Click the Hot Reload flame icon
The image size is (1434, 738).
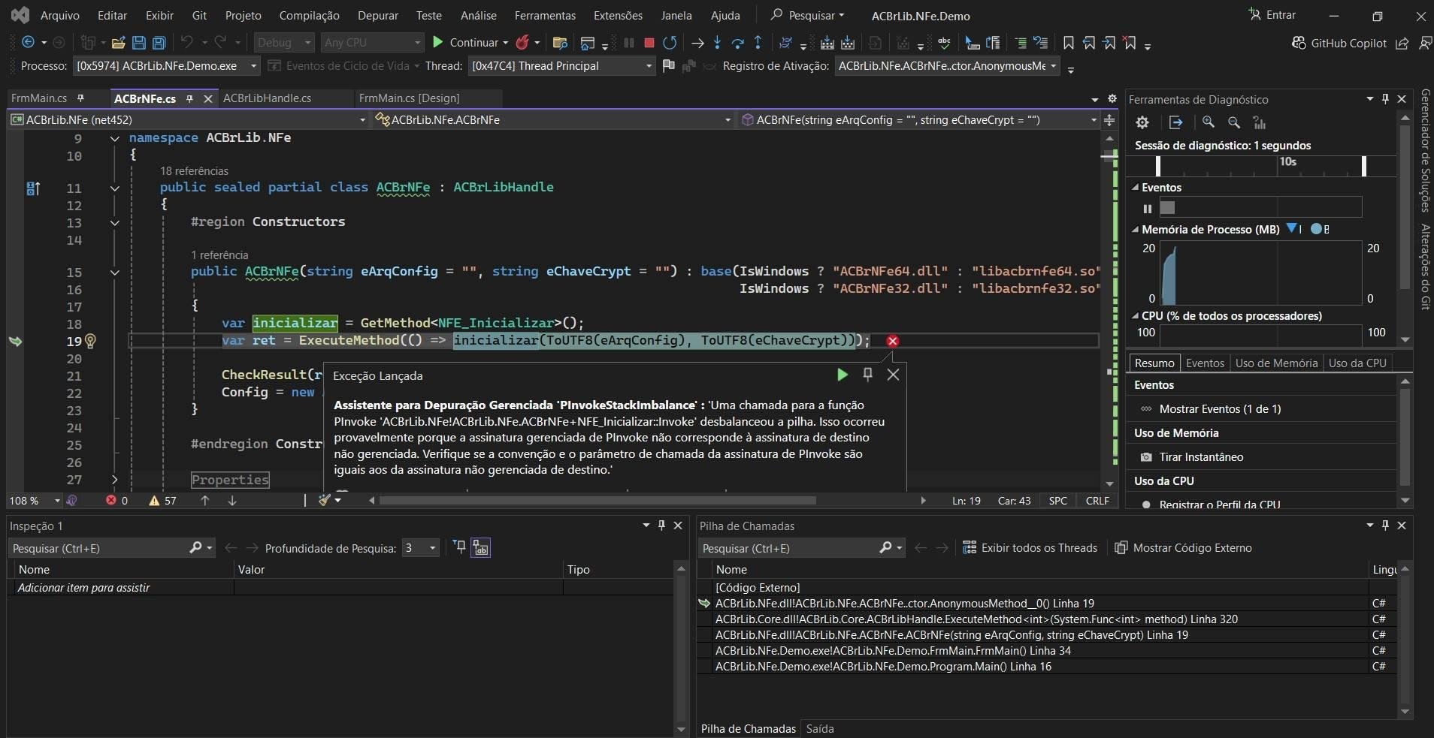coord(522,43)
